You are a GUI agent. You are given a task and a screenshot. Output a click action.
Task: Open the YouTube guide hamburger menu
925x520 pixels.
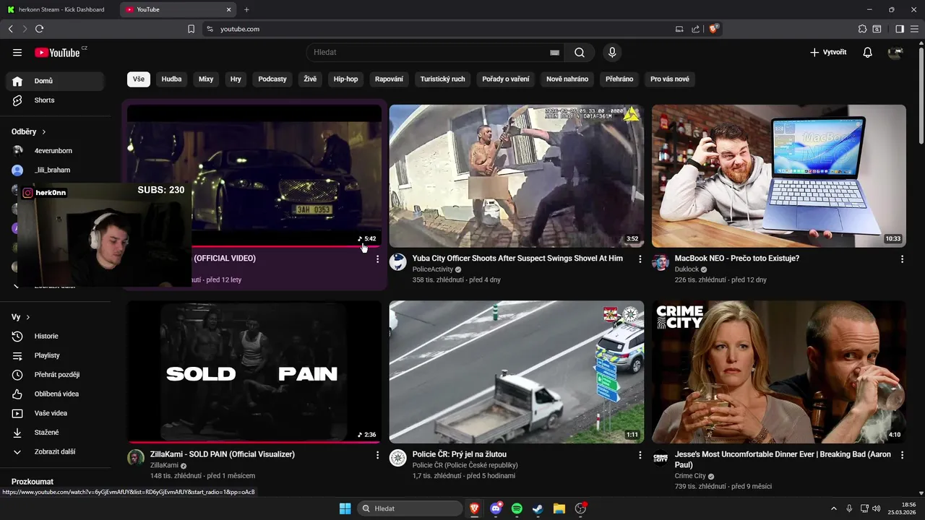point(17,52)
